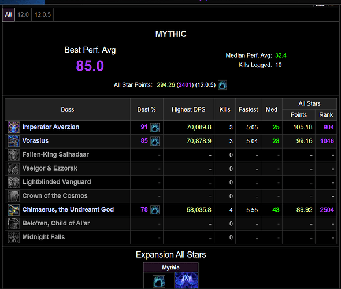Click the Vorasius boss portrait icon
Viewport: 341px width, 289px height.
tap(13, 141)
